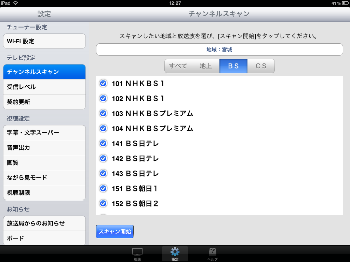Click the 104 NHK BSプレミアム channel name
This screenshot has height=262, width=350.
coord(152,129)
